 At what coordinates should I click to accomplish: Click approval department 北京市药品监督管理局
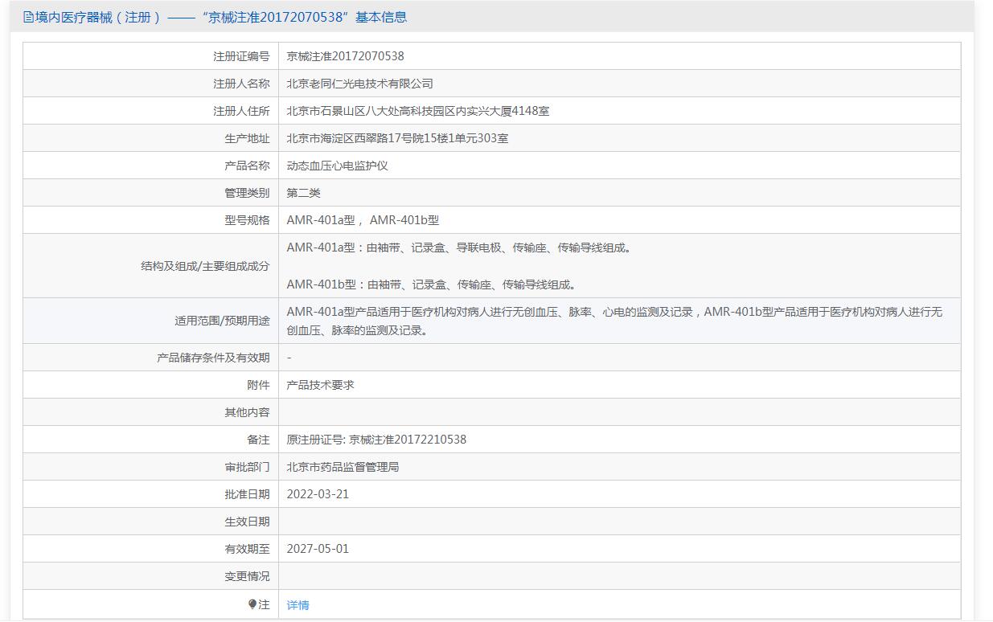coord(343,467)
